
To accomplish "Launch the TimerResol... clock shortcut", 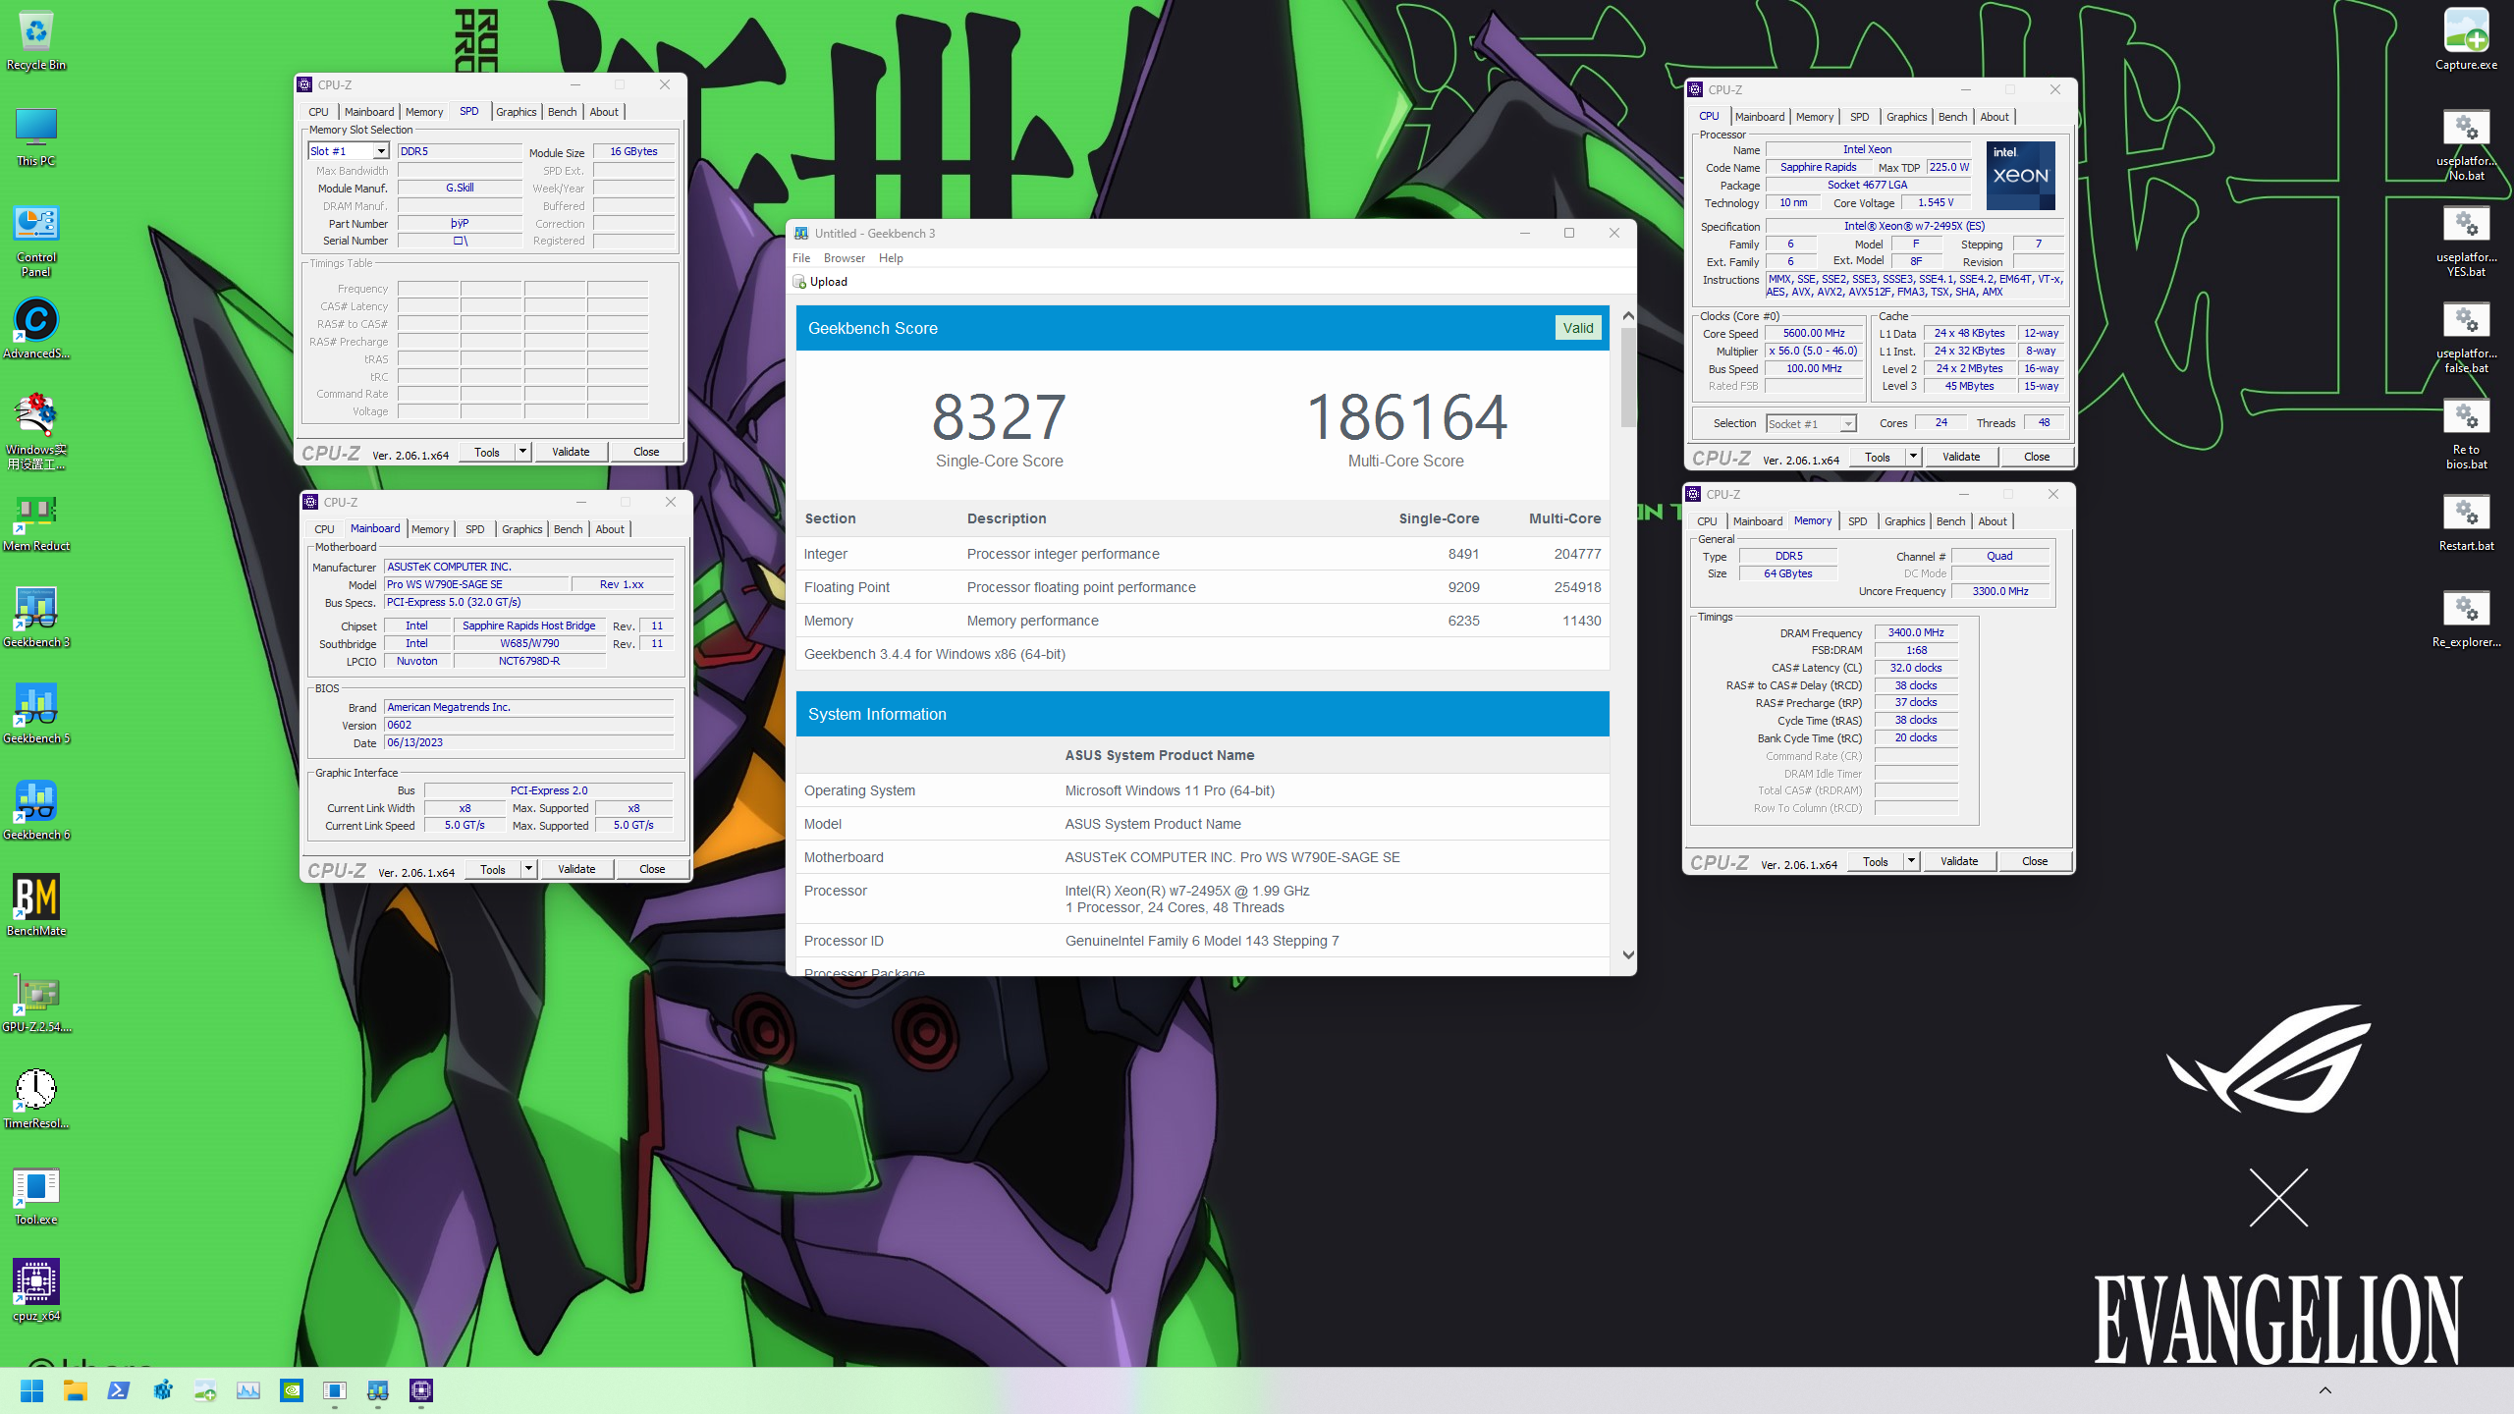I will point(36,1099).
